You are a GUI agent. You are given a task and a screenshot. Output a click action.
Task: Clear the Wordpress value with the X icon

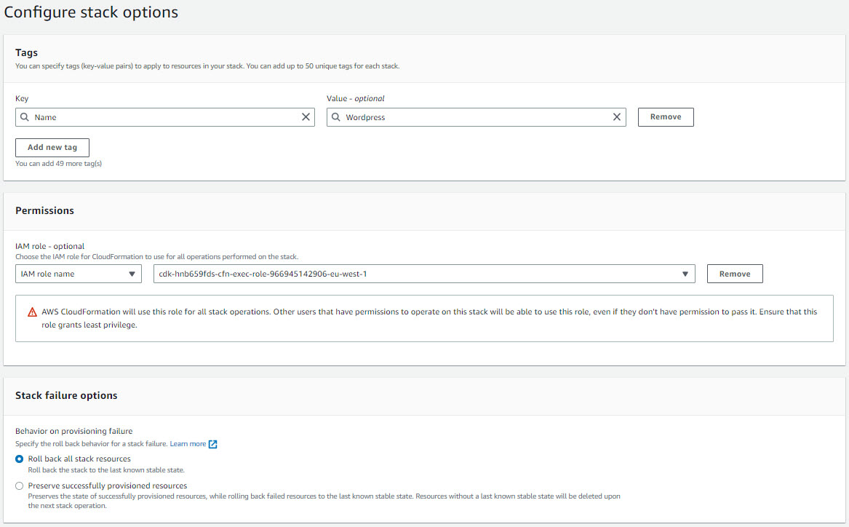click(617, 117)
